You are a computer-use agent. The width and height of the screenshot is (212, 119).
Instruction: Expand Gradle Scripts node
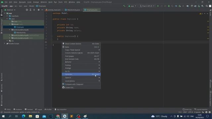click(x=5, y=44)
